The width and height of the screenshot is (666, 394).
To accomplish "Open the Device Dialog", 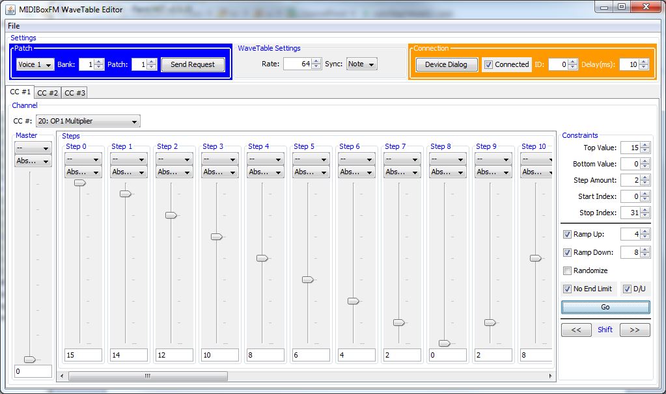I will (x=446, y=64).
